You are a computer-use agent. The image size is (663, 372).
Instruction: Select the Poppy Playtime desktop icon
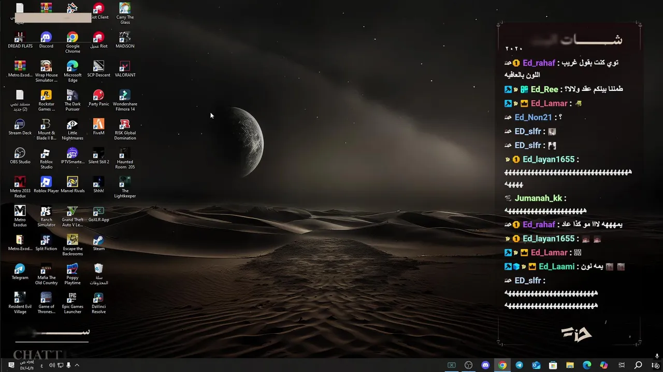73,274
